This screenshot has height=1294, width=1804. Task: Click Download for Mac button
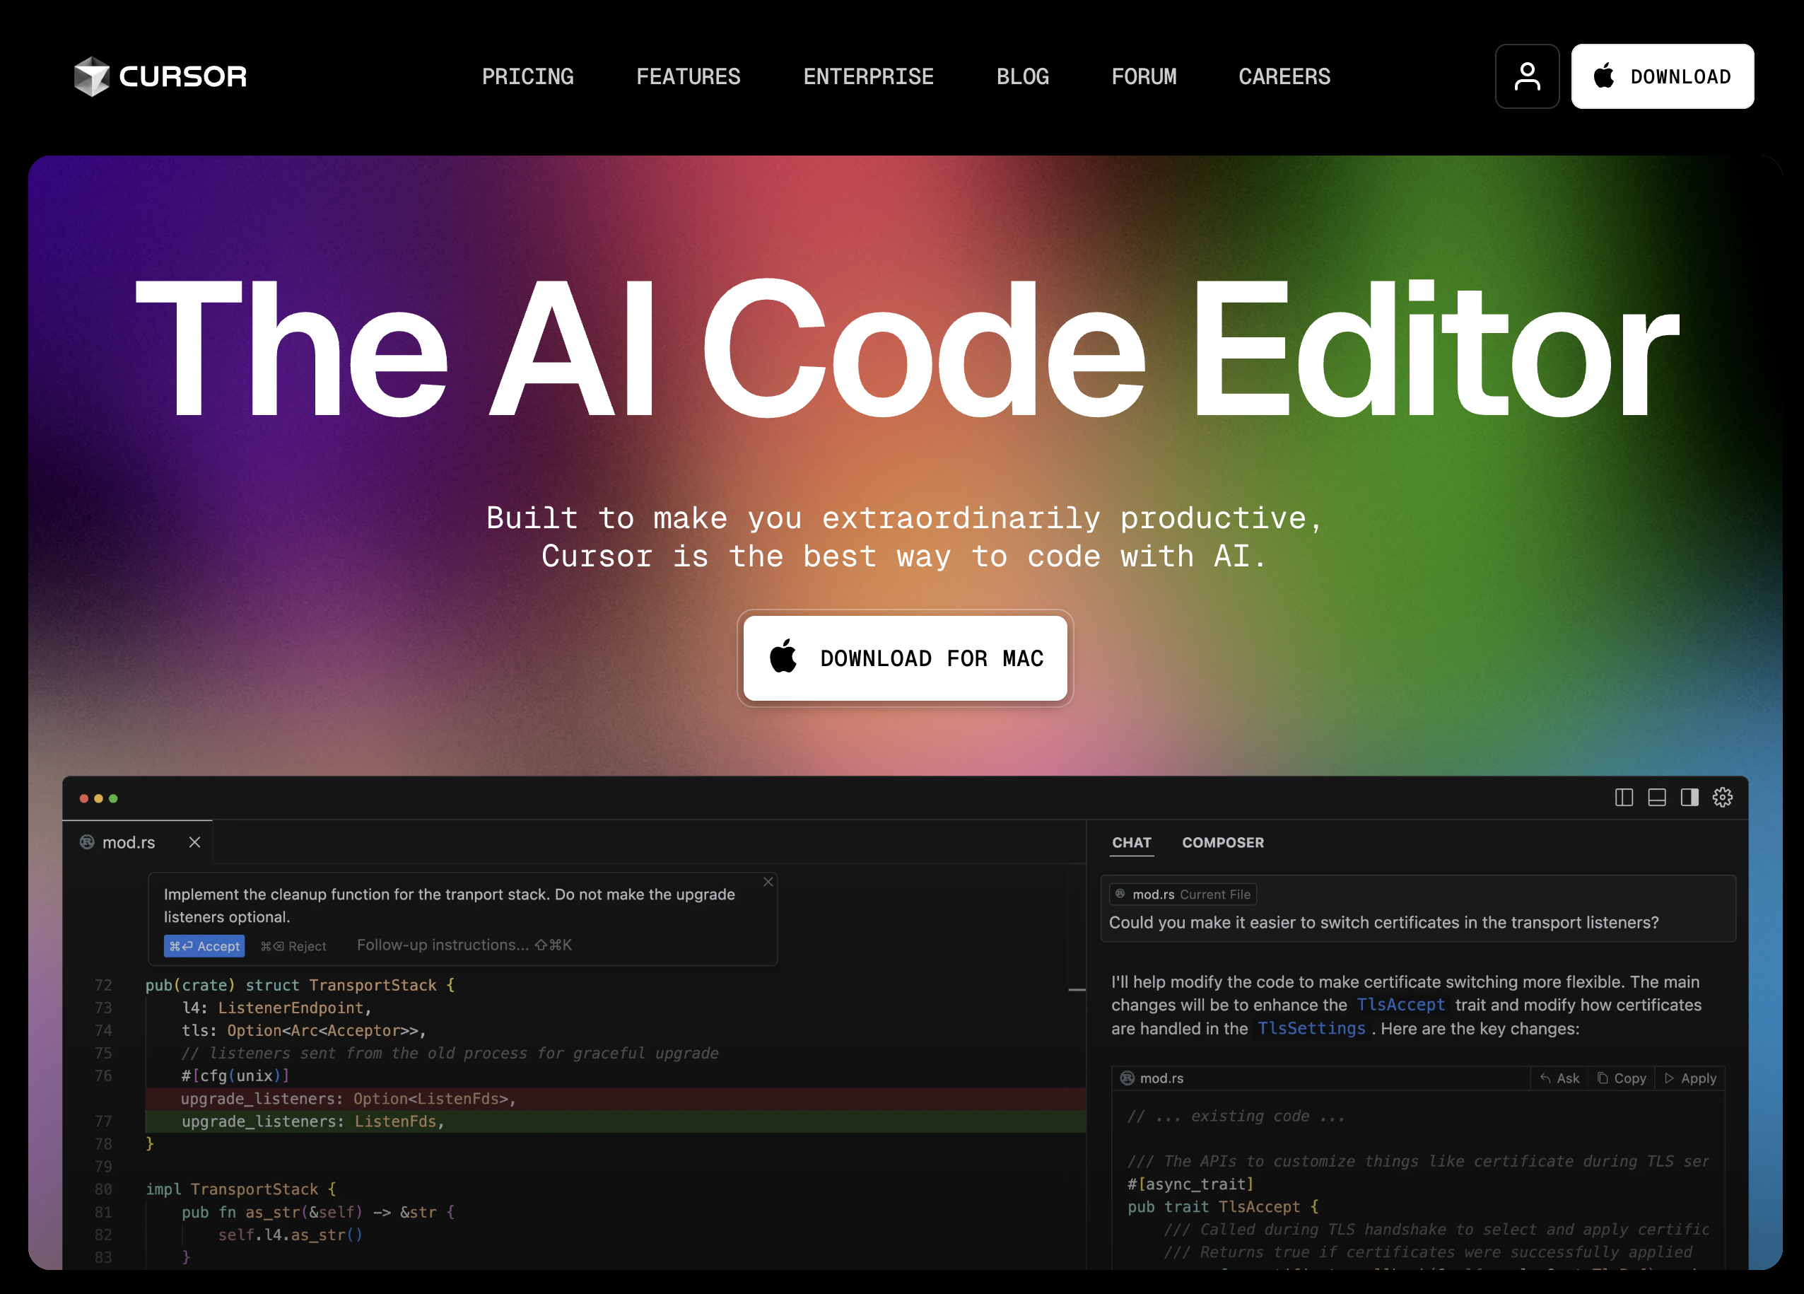[x=906, y=658]
